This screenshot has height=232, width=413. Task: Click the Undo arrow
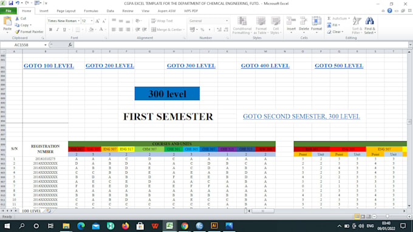18,3
